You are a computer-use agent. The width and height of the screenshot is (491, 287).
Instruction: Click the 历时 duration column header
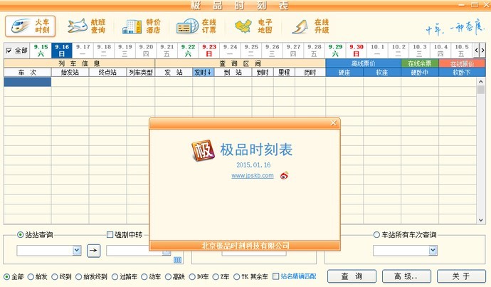click(310, 73)
